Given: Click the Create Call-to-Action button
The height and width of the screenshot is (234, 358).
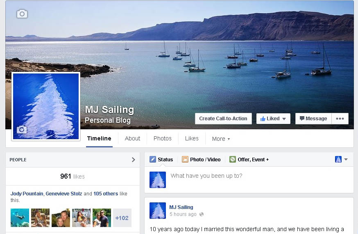Looking at the screenshot, I should (223, 119).
